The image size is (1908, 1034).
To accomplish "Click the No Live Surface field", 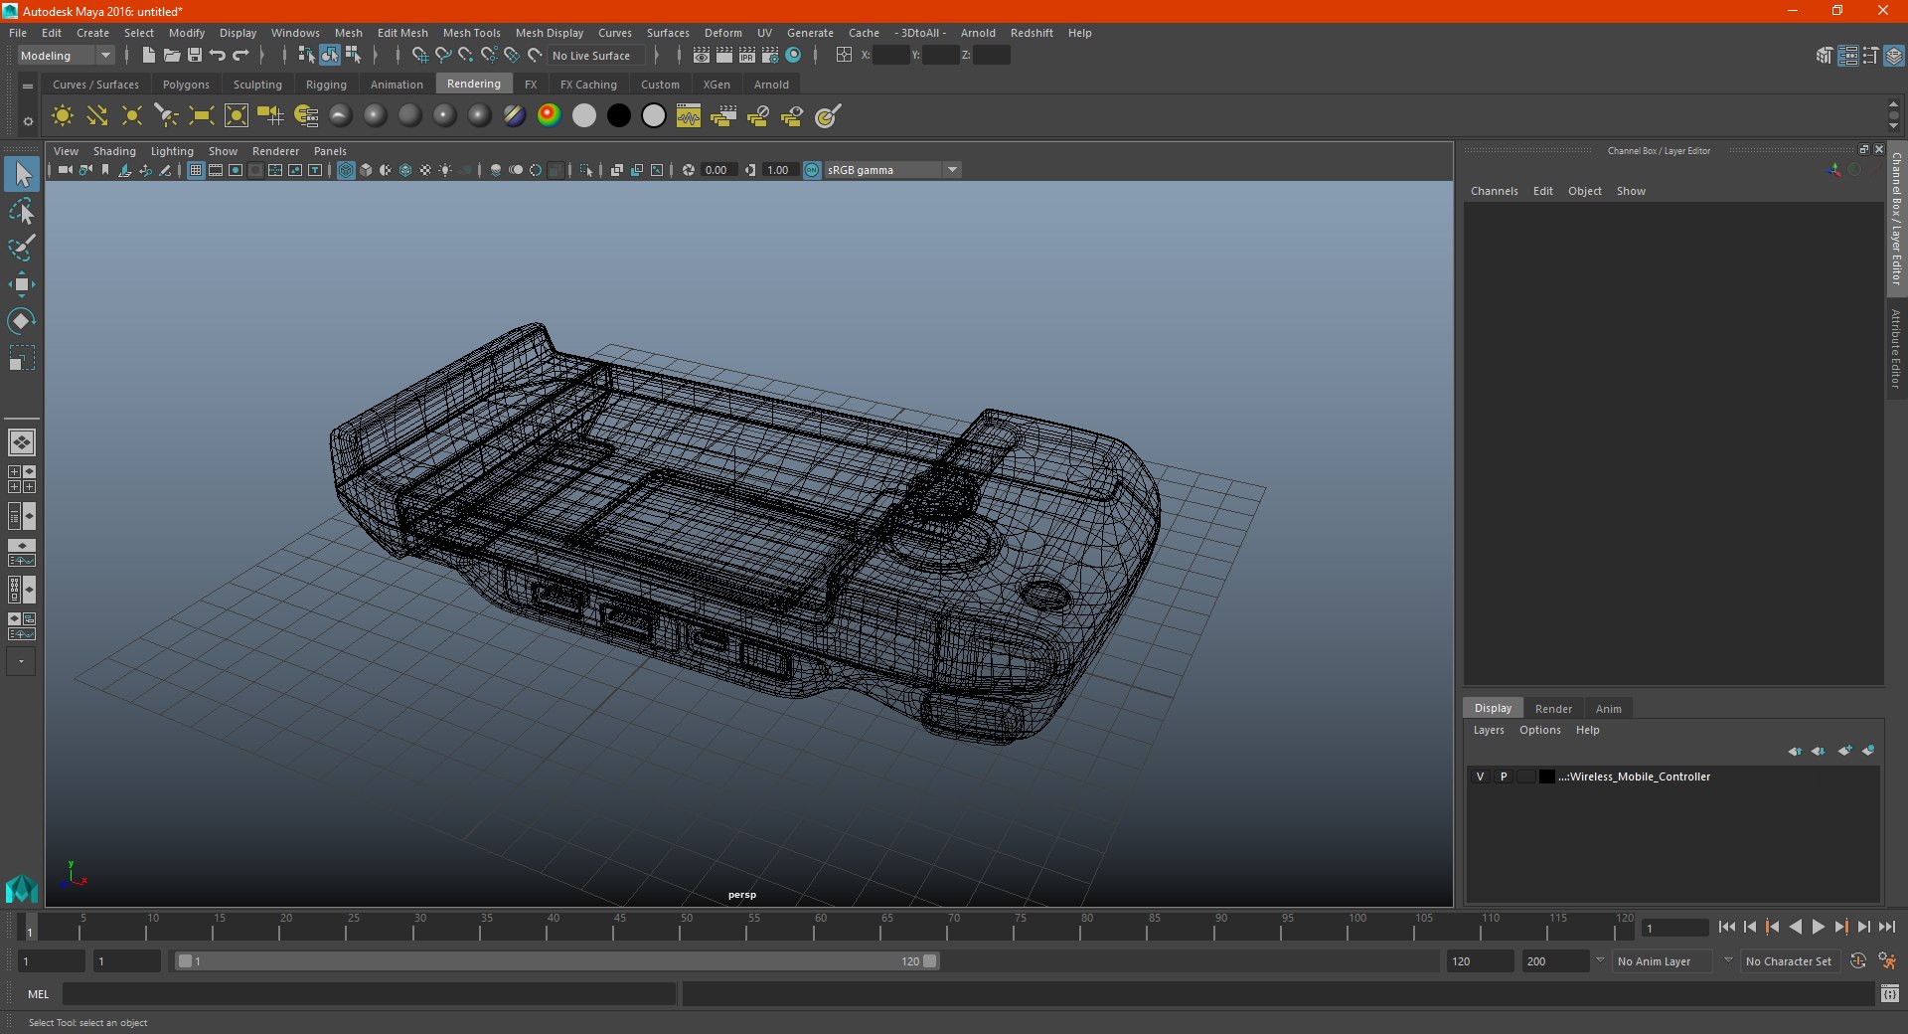I will click(597, 56).
